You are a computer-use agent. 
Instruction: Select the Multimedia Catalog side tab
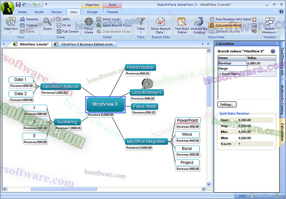pyautogui.click(x=282, y=100)
